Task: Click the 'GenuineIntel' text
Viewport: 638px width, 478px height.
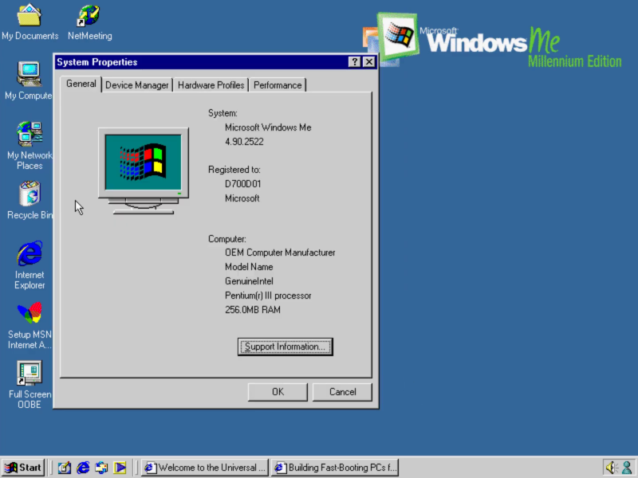Action: pyautogui.click(x=249, y=281)
